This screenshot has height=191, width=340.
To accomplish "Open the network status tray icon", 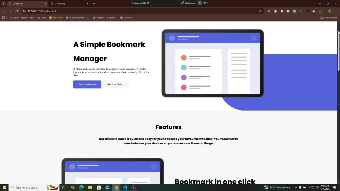I will (313, 188).
